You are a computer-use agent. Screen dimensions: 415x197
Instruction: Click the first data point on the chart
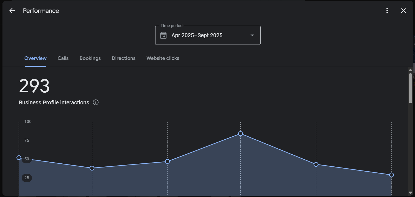coord(19,158)
